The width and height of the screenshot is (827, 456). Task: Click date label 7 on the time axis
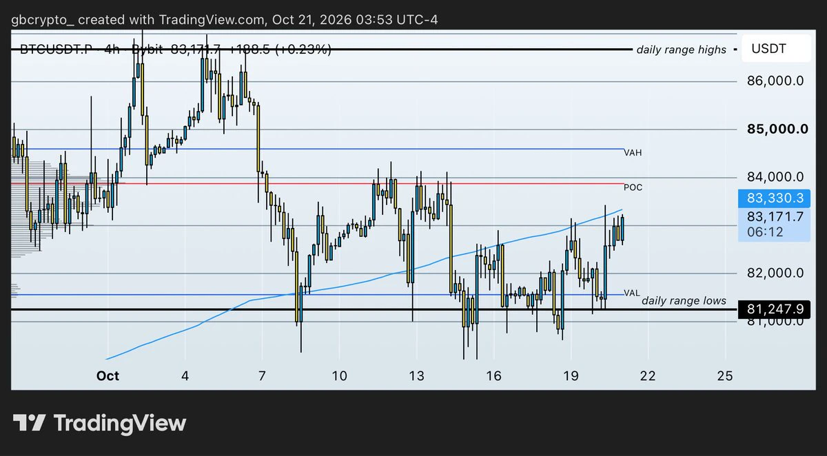(x=262, y=375)
